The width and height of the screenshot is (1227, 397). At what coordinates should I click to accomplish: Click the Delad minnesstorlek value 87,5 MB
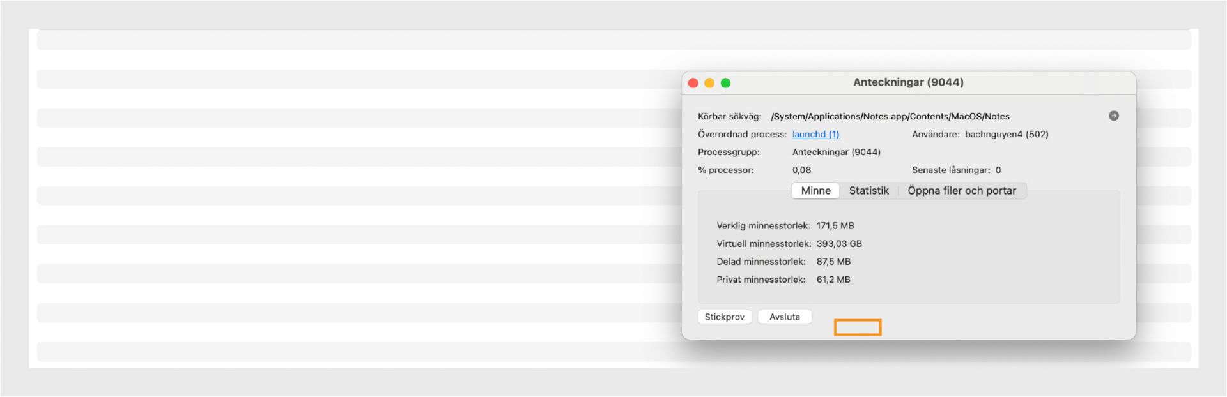[x=833, y=261]
